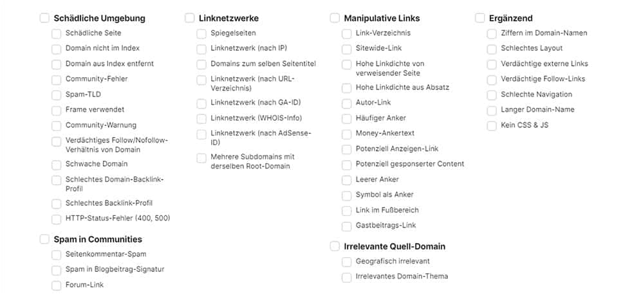Image resolution: width=632 pixels, height=297 pixels.
Task: Check the Leerer Anker option
Action: (347, 180)
